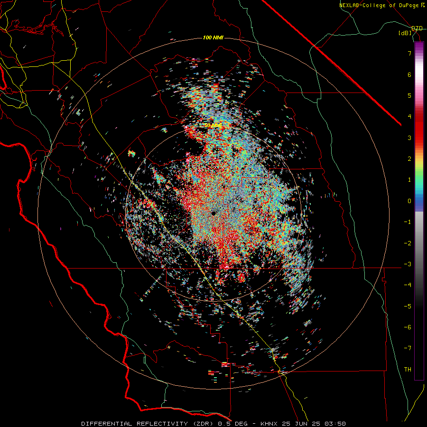427x427 pixels.
Task: Click the 100 NMI range ring label
Action: tap(213, 37)
